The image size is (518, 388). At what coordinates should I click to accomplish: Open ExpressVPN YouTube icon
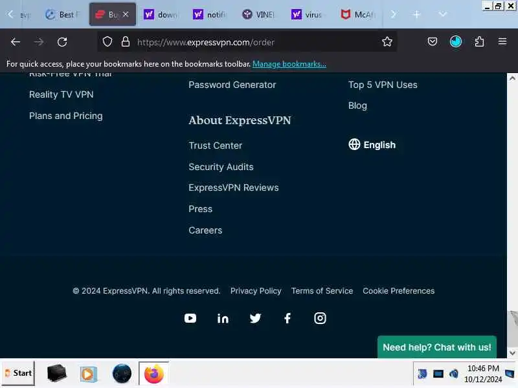click(x=190, y=318)
